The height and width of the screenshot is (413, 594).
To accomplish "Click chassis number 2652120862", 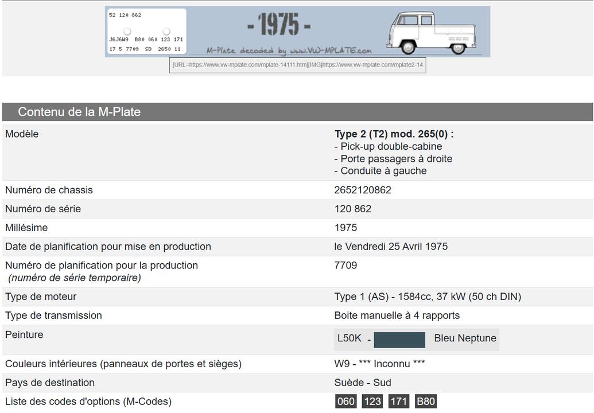I will click(x=363, y=190).
